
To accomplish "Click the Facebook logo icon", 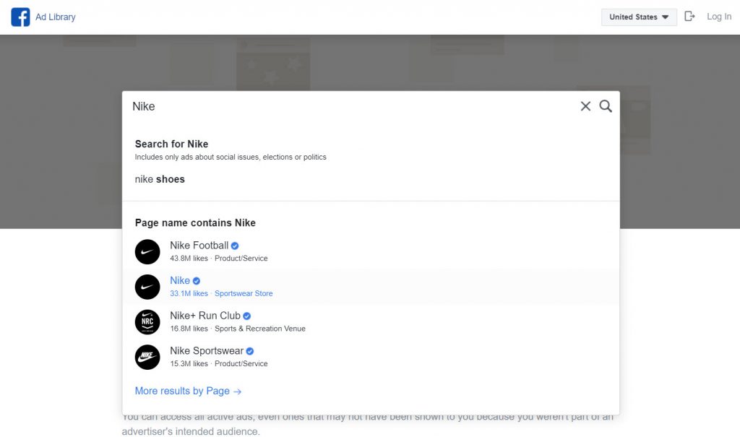I will pyautogui.click(x=20, y=17).
